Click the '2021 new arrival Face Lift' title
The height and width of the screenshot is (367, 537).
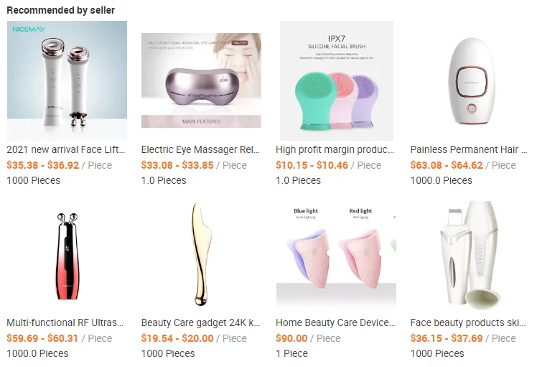coord(66,149)
